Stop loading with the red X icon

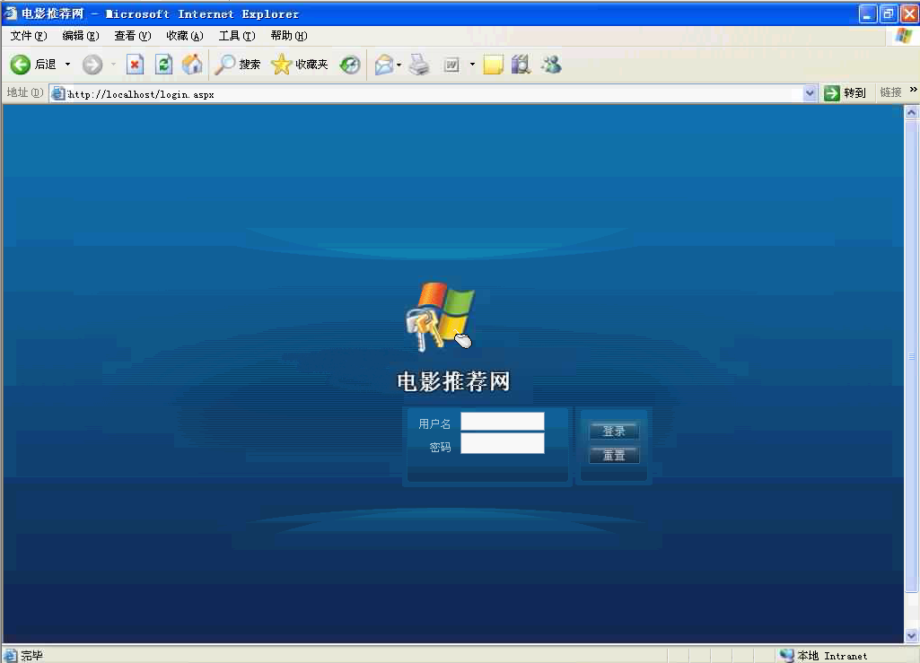click(135, 65)
